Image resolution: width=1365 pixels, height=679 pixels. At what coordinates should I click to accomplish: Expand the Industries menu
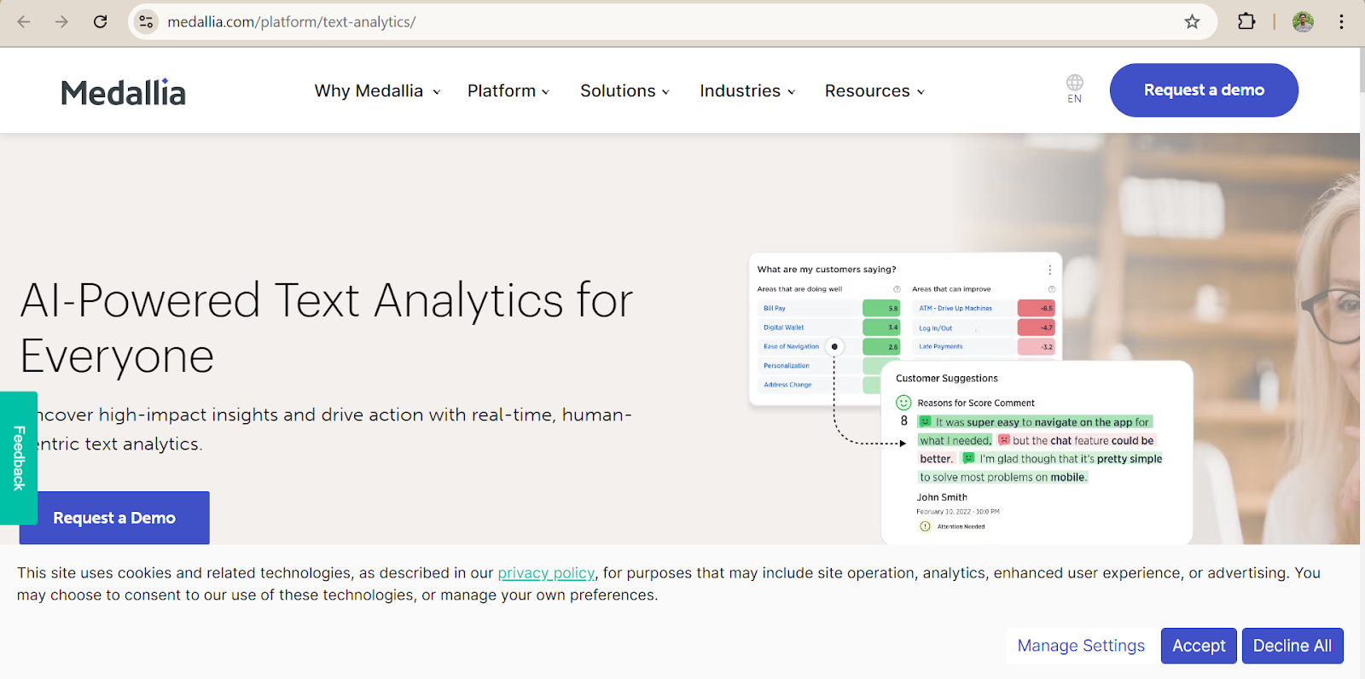747,91
